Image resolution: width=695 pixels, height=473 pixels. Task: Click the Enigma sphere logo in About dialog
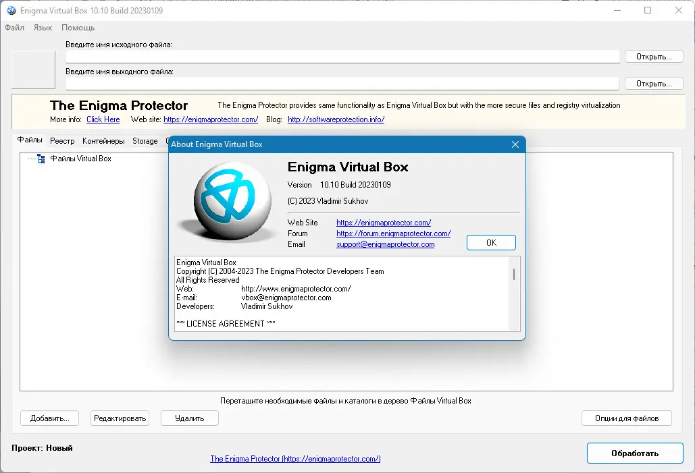[232, 200]
